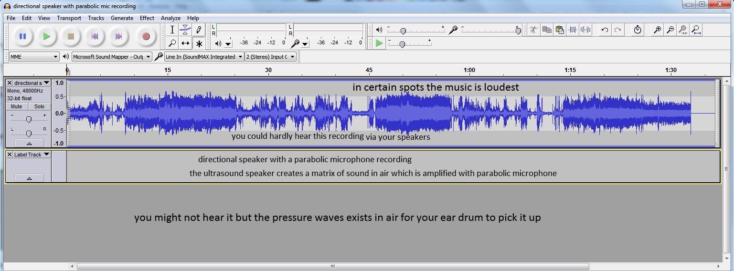Open the Generate menu
The image size is (734, 271).
pos(122,18)
